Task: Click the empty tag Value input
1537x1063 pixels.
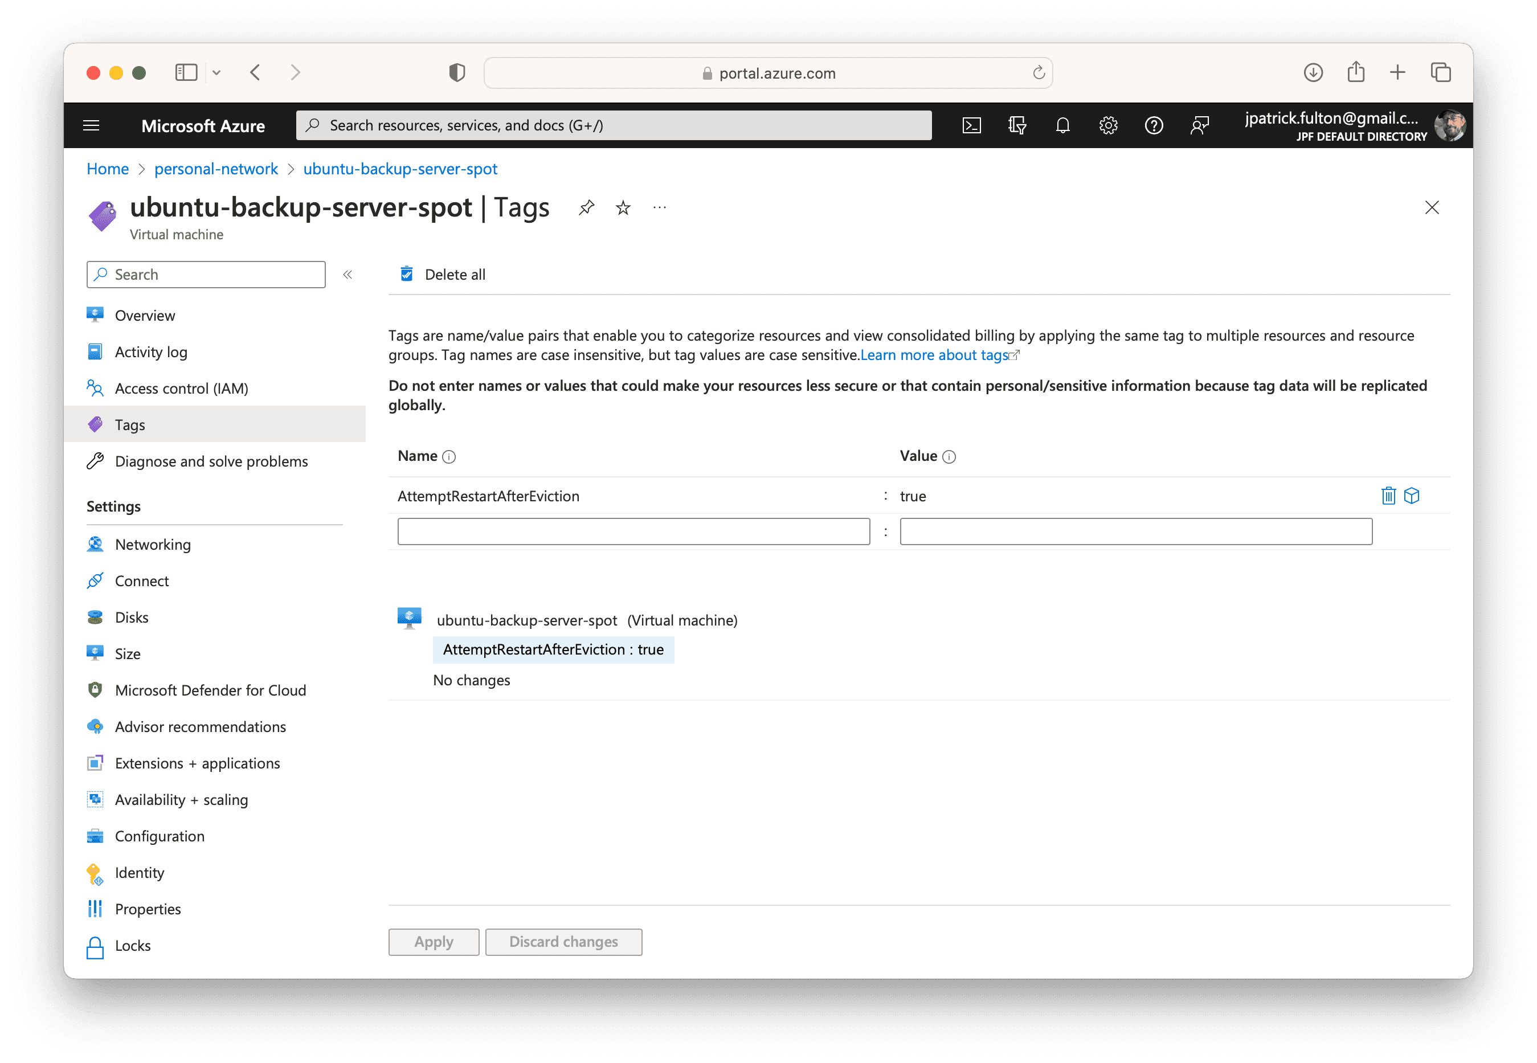Action: [1135, 531]
